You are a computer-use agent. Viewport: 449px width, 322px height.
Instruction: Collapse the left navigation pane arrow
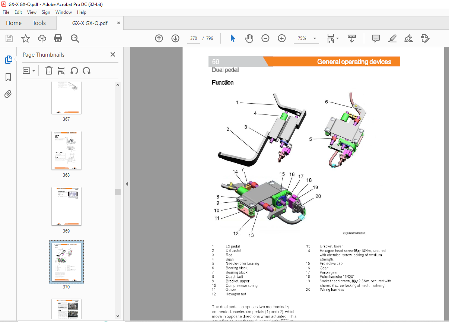127,184
